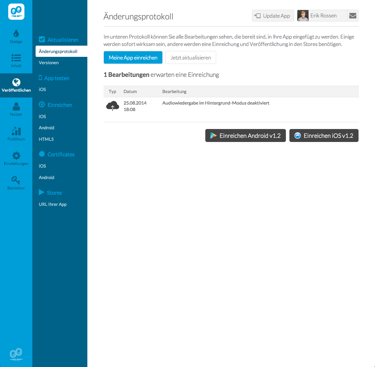Click the cloud upload icon in table row
375x367 pixels.
click(x=113, y=106)
